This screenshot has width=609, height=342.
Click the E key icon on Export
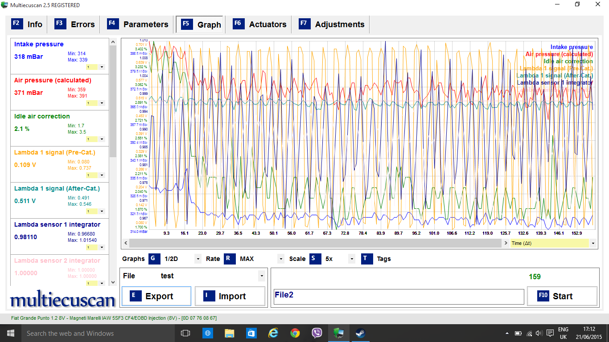point(136,296)
